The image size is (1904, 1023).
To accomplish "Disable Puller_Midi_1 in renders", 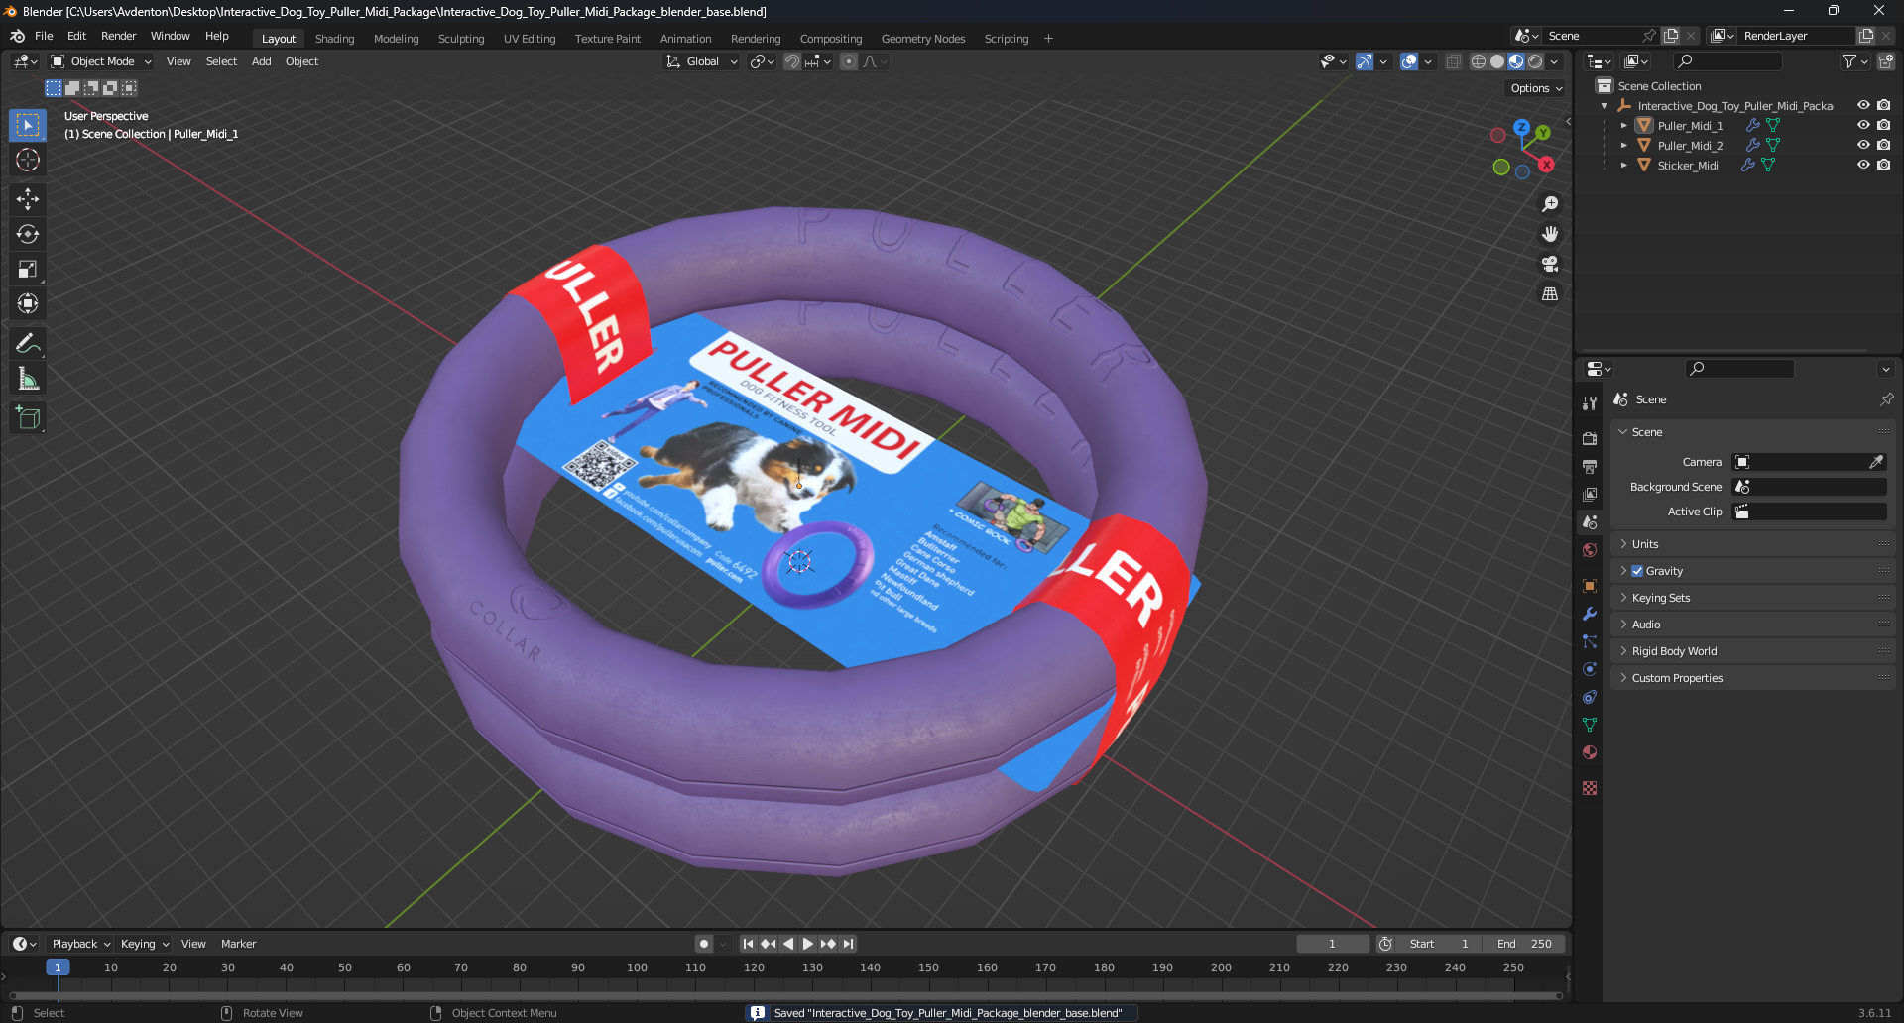I will coord(1883,125).
